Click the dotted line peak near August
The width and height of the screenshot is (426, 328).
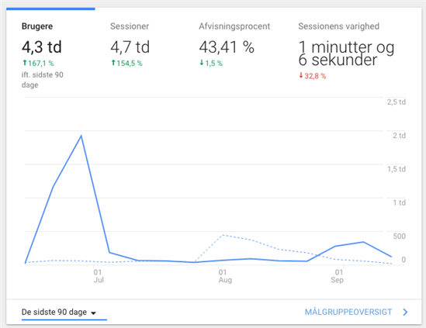coord(223,235)
